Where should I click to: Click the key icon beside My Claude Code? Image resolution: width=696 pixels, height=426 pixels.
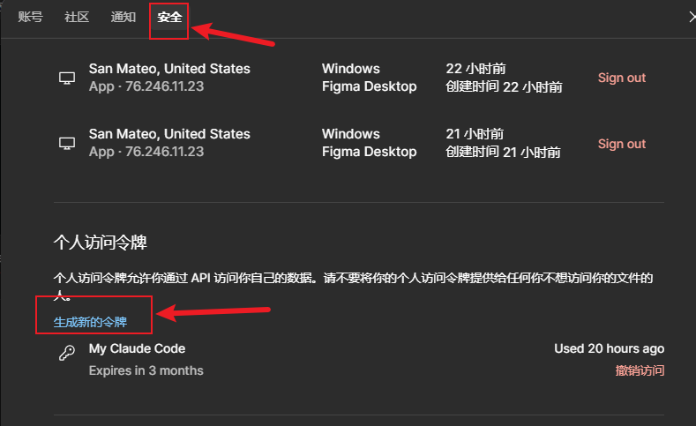click(x=67, y=353)
